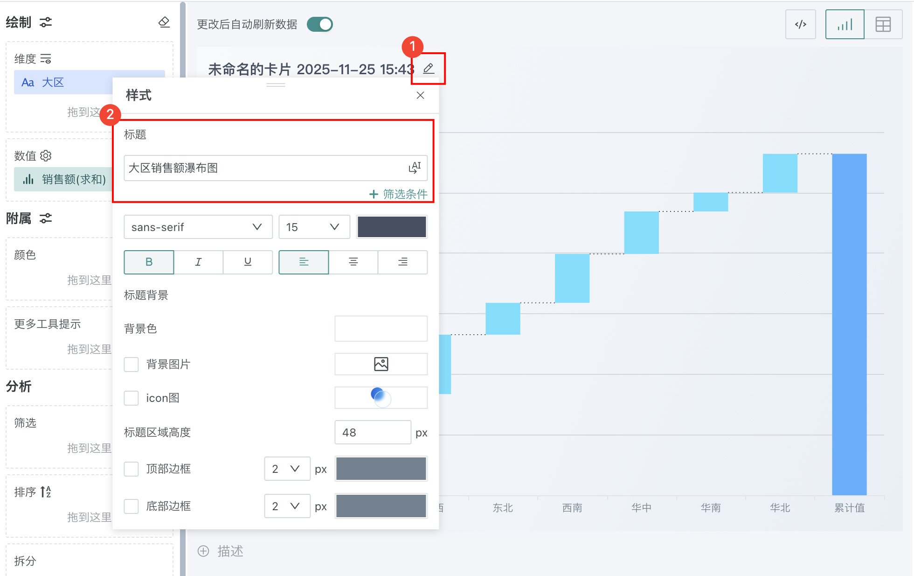Click the eraser clear icon in 绘制 panel
Screen dimensions: 914x576
pos(164,22)
